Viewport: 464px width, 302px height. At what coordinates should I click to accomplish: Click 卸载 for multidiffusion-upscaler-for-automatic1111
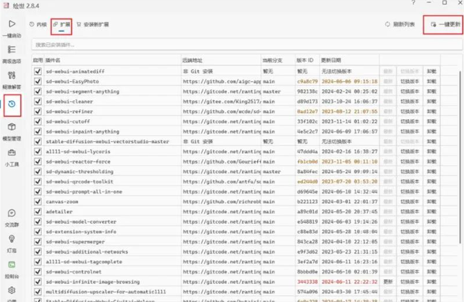[x=431, y=292]
